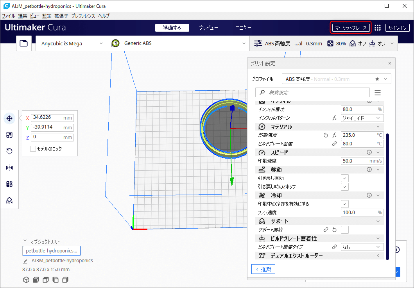414x288 pixels.
Task: Close the プリント設定 panel
Action: pyautogui.click(x=390, y=63)
